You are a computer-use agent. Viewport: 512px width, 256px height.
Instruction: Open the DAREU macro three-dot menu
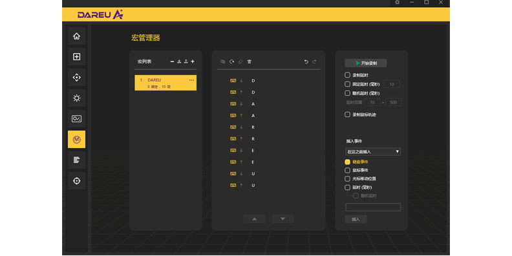(191, 80)
